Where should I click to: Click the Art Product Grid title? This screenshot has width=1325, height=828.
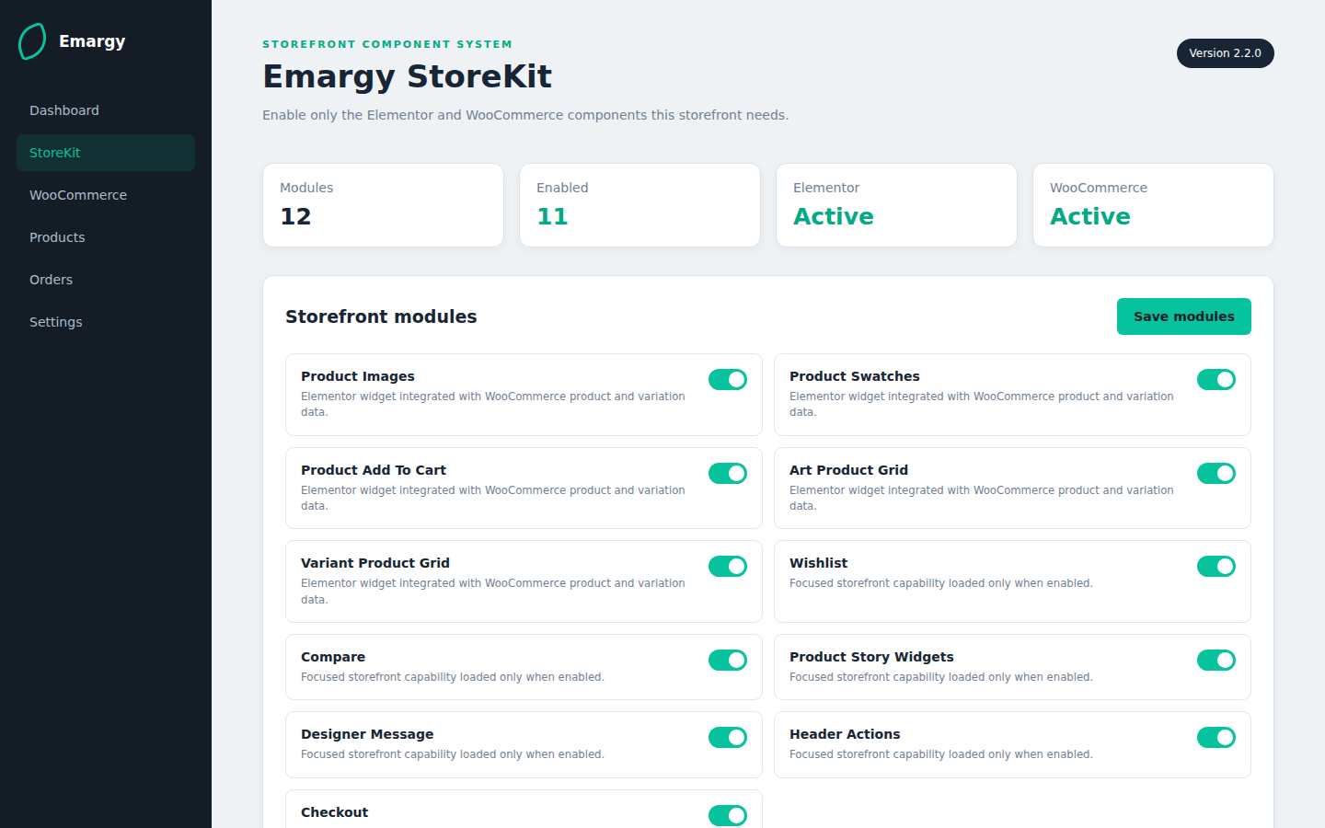(848, 470)
